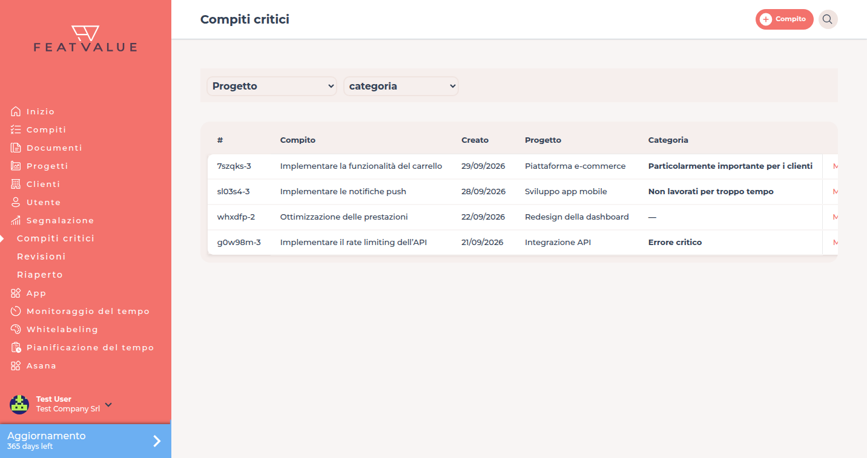Go to Compiti critici submenu item

56,238
